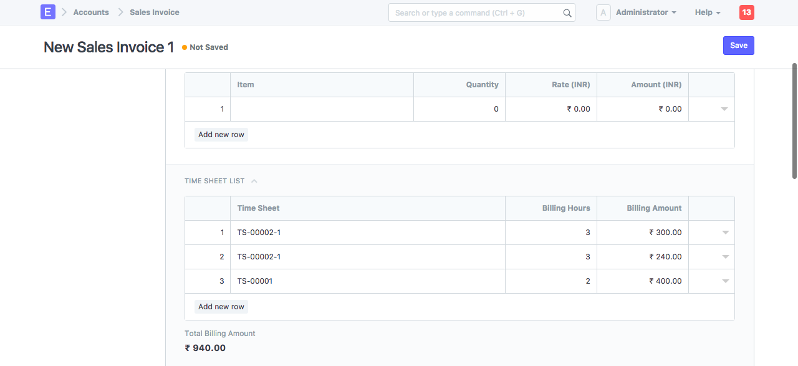Go to Accounts breadcrumb
This screenshot has width=798, height=366.
pyautogui.click(x=91, y=12)
